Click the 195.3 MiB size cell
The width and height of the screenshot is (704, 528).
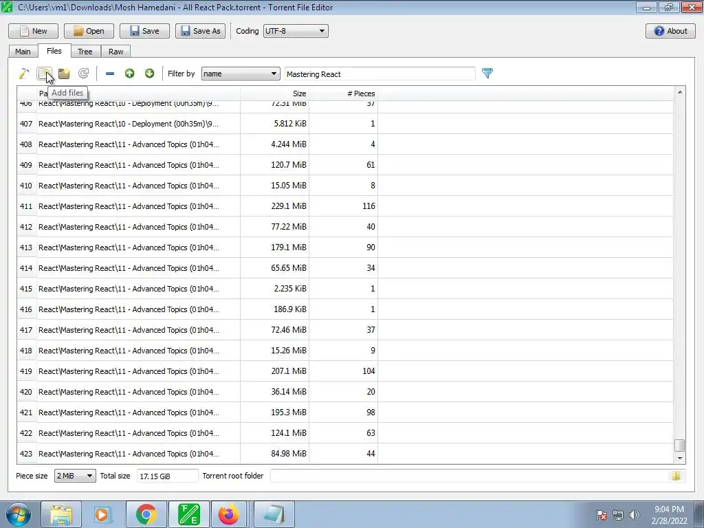[274, 412]
